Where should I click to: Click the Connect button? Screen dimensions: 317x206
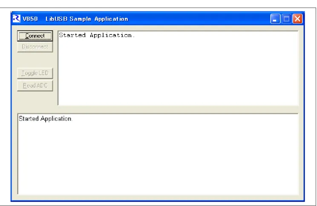[x=35, y=36]
